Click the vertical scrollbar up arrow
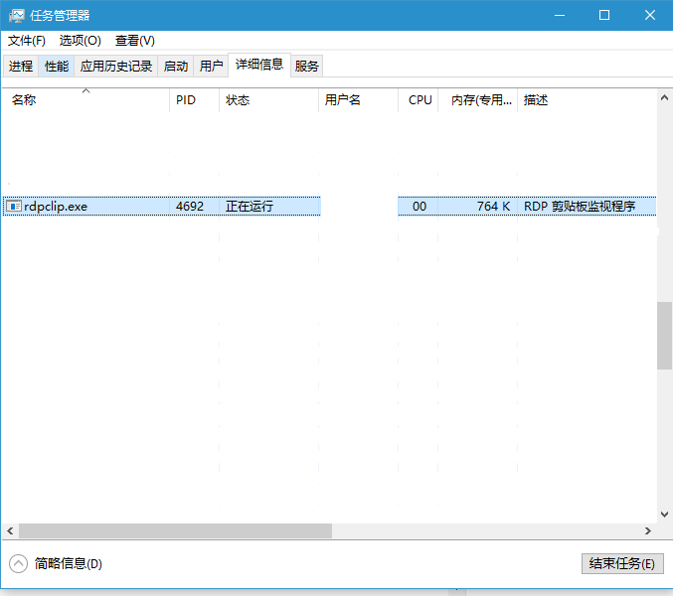 click(664, 97)
